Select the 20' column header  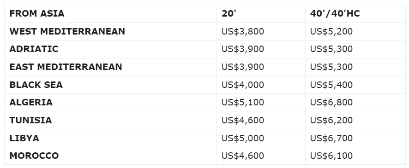point(229,13)
